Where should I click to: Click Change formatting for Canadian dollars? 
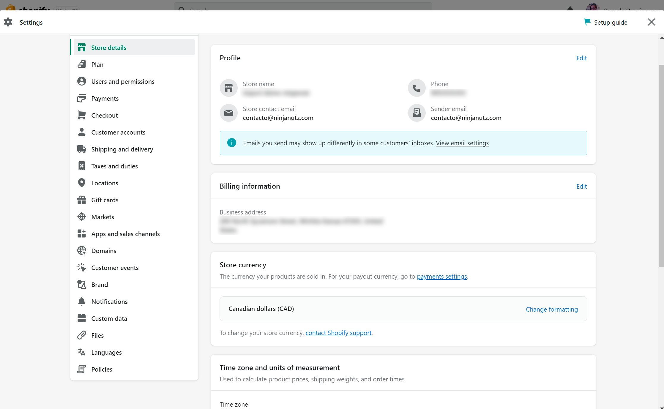coord(552,309)
